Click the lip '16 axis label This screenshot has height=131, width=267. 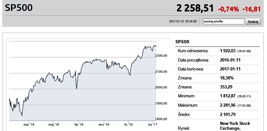pos(79,125)
